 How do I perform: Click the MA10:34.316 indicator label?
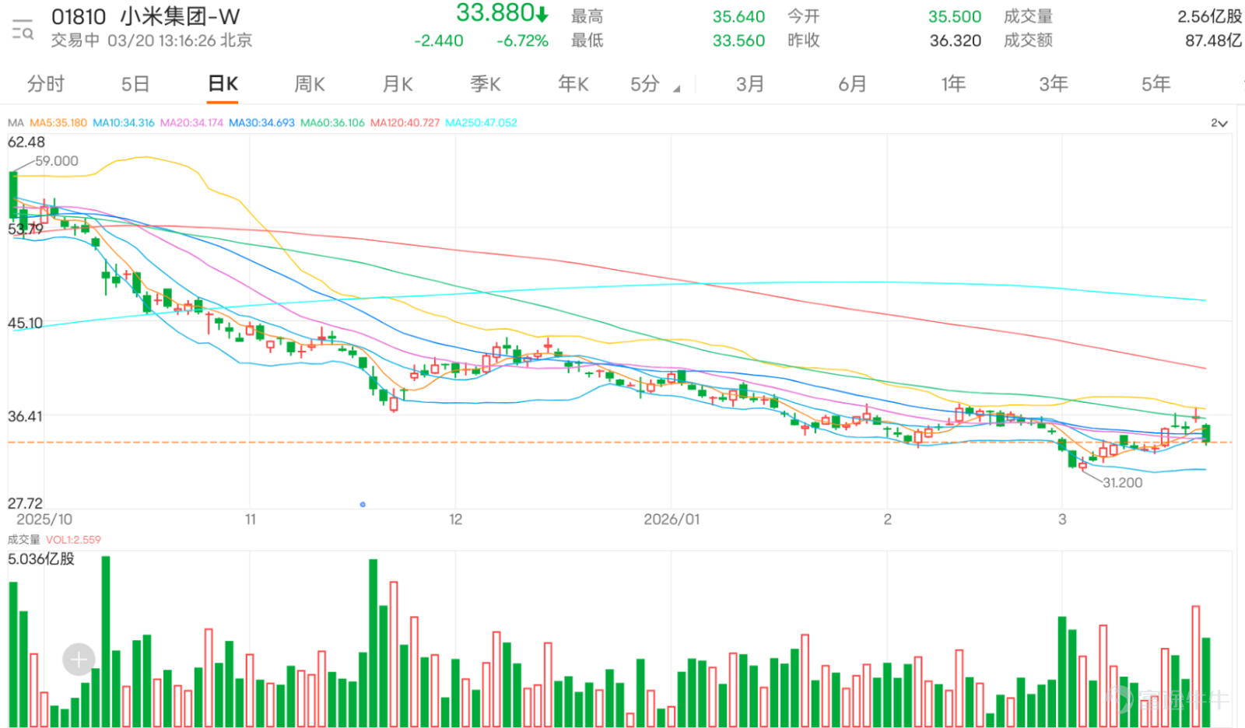coord(124,123)
